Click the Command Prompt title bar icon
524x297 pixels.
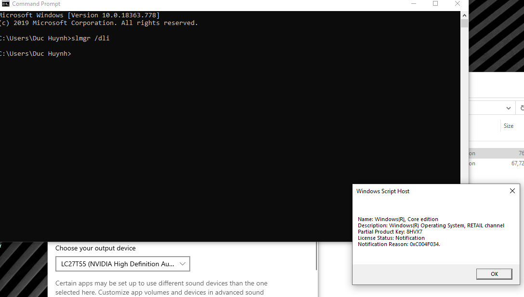(x=5, y=4)
